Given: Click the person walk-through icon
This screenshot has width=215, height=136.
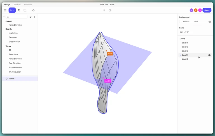Looking at the screenshot, I should coord(104,10).
